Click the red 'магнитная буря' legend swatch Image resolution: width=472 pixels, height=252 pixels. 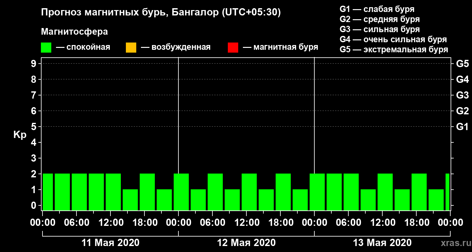[x=233, y=48]
